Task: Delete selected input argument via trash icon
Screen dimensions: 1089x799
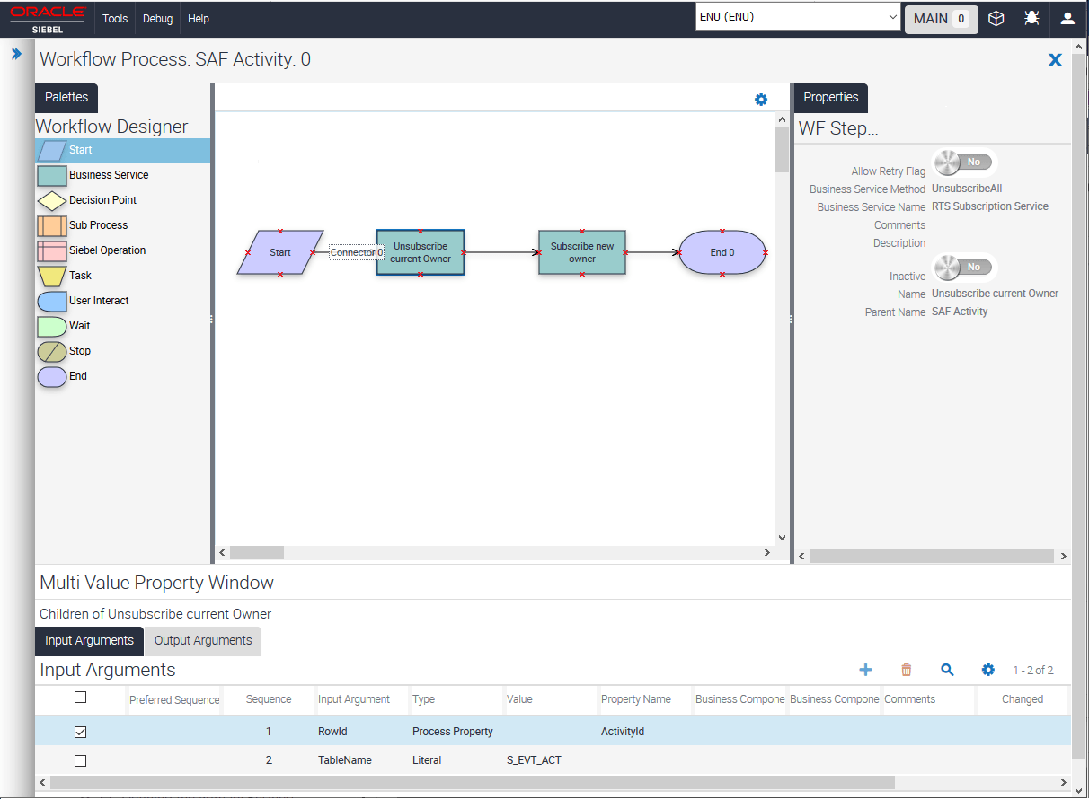Action: pos(907,669)
